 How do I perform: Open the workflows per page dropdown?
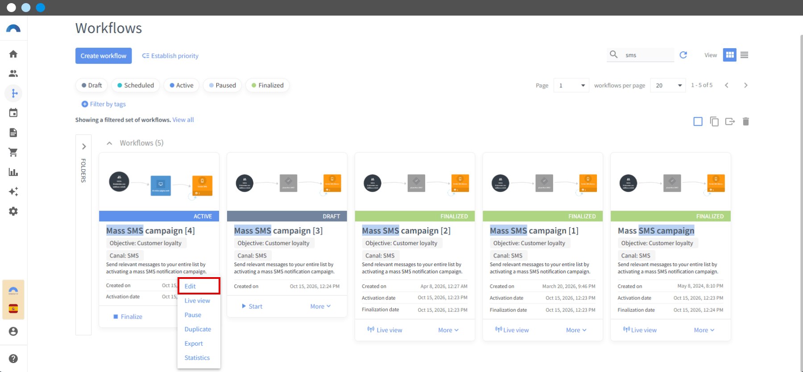(668, 85)
